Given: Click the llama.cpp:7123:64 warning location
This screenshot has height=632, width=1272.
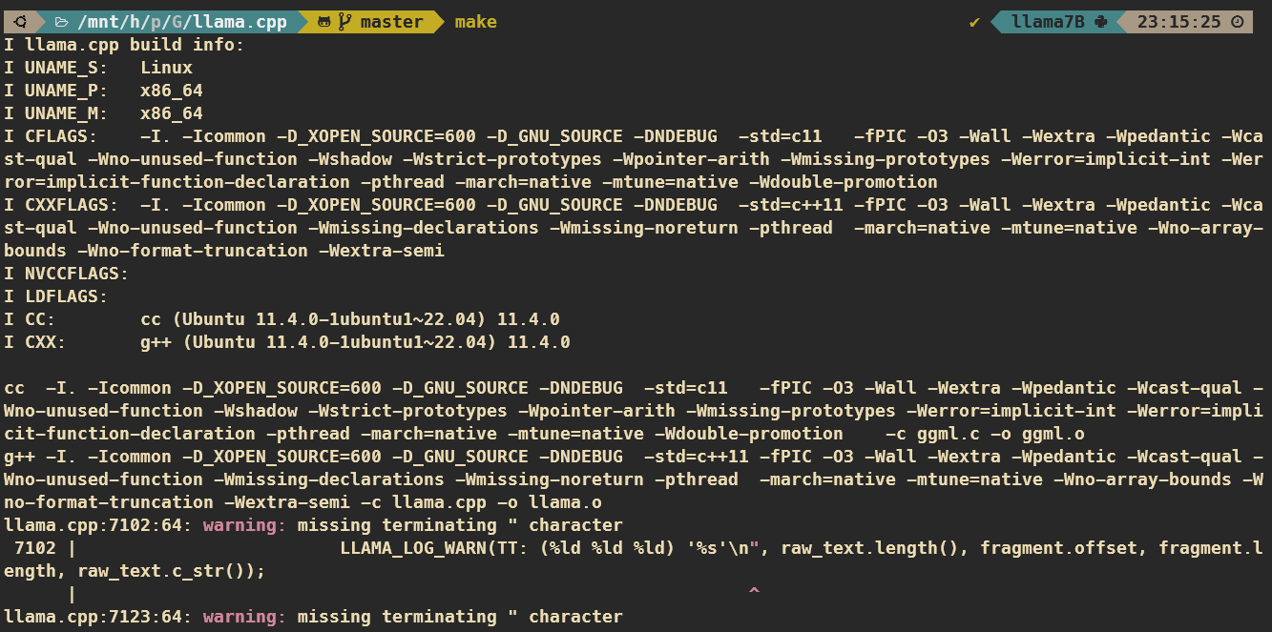Looking at the screenshot, I should (97, 617).
